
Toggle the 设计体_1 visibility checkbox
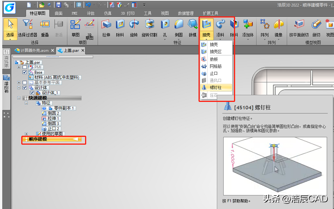coord(32,93)
